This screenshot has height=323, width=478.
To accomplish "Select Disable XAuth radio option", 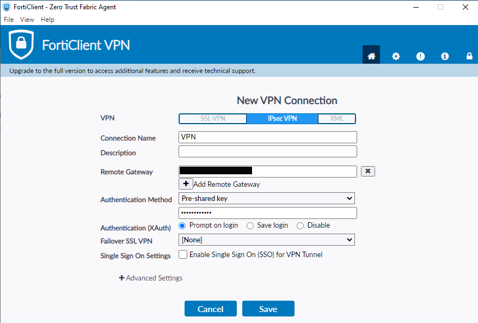I will pyautogui.click(x=301, y=226).
